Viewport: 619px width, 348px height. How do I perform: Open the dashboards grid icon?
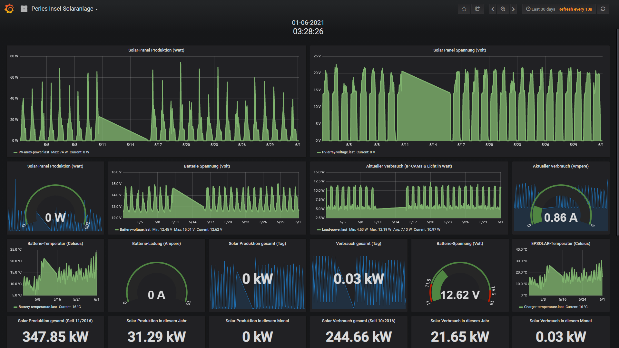point(24,9)
